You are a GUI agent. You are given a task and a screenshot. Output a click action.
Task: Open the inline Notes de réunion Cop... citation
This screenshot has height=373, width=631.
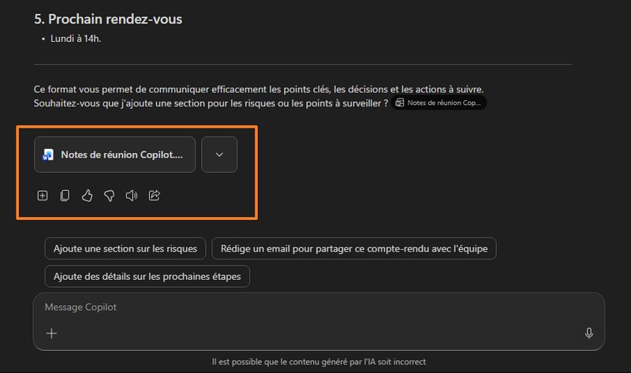pyautogui.click(x=439, y=103)
